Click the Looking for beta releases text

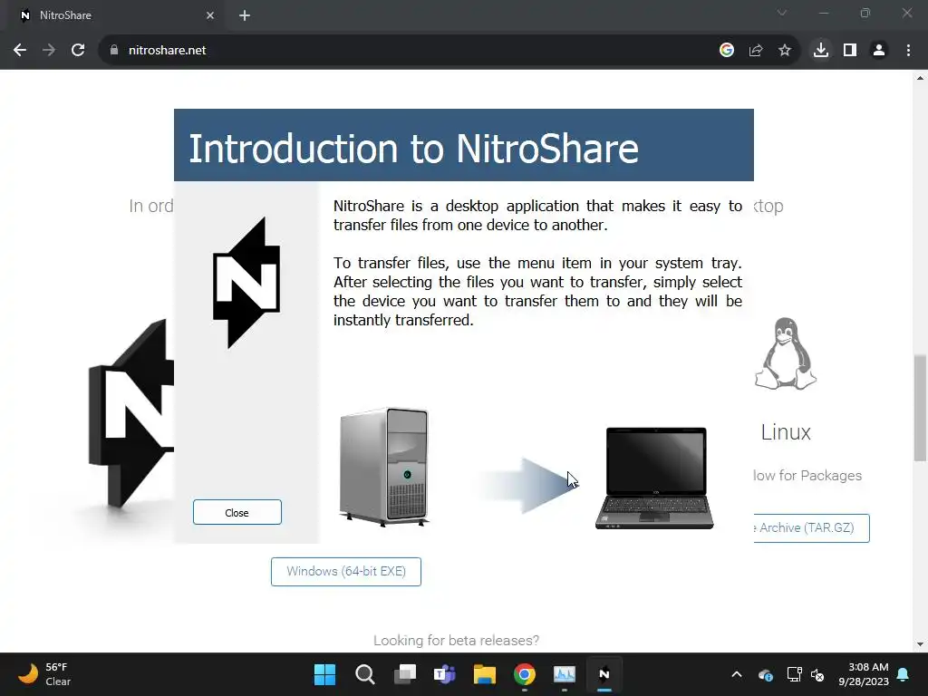457,641
